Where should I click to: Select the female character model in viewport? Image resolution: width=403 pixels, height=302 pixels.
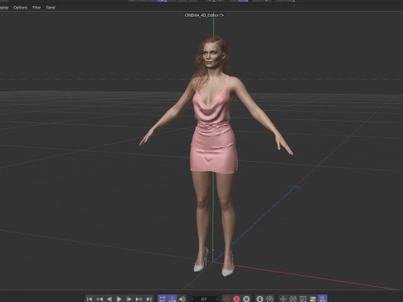(214, 145)
